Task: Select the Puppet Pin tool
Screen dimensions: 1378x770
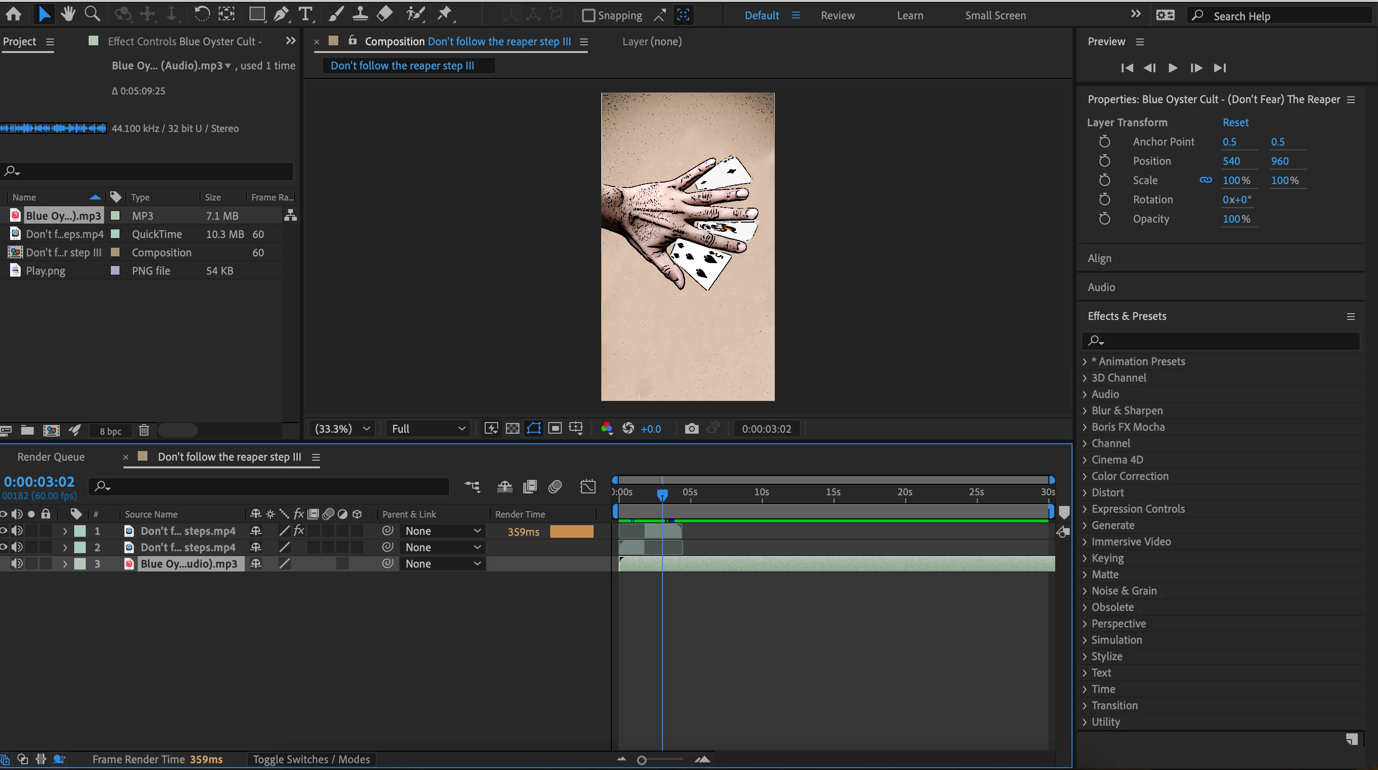Action: (445, 14)
